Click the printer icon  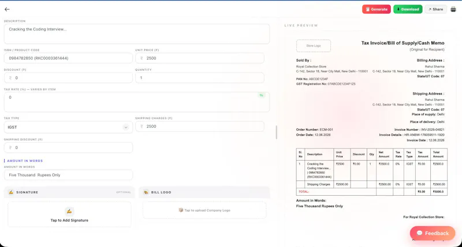pyautogui.click(x=453, y=9)
